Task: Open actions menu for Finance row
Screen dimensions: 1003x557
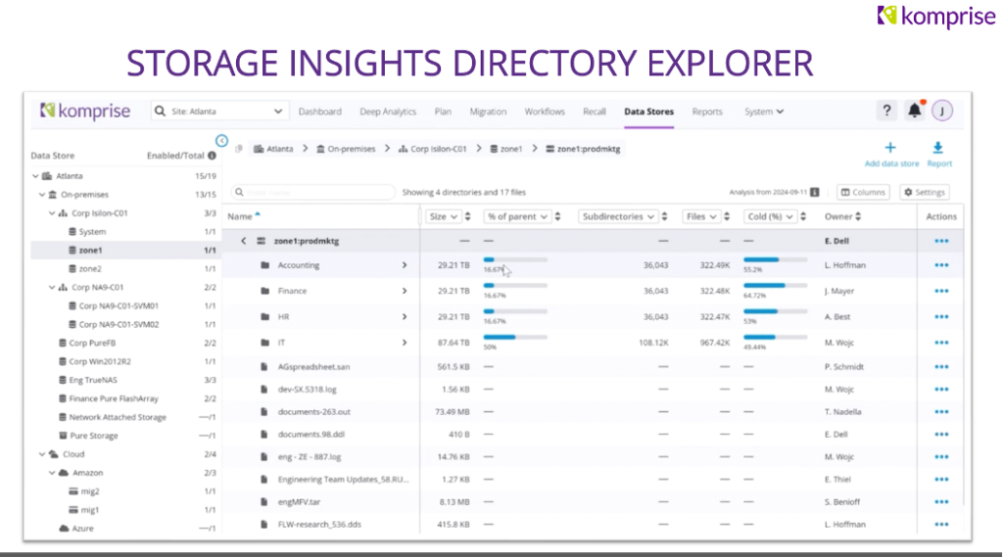Action: [x=941, y=291]
